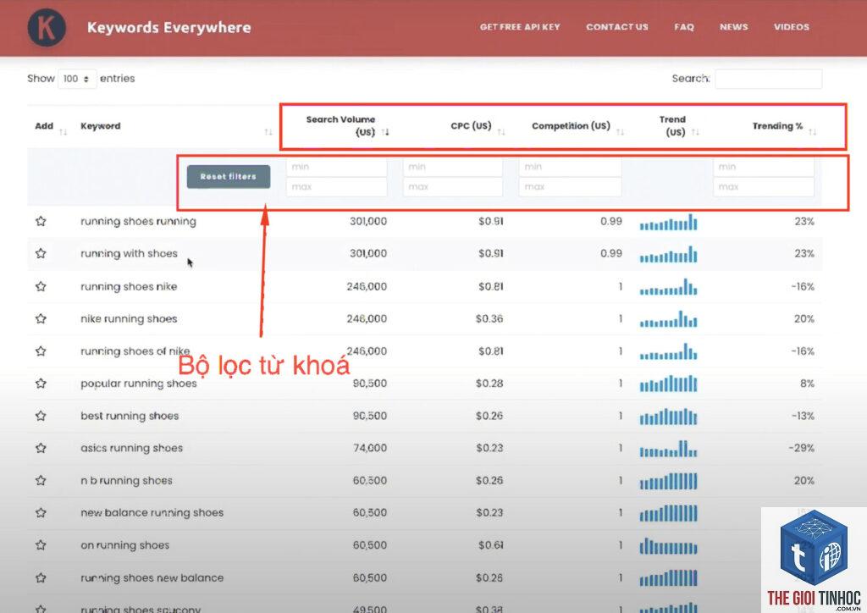This screenshot has height=613, width=867.
Task: Open the FAQ page
Action: pos(684,26)
